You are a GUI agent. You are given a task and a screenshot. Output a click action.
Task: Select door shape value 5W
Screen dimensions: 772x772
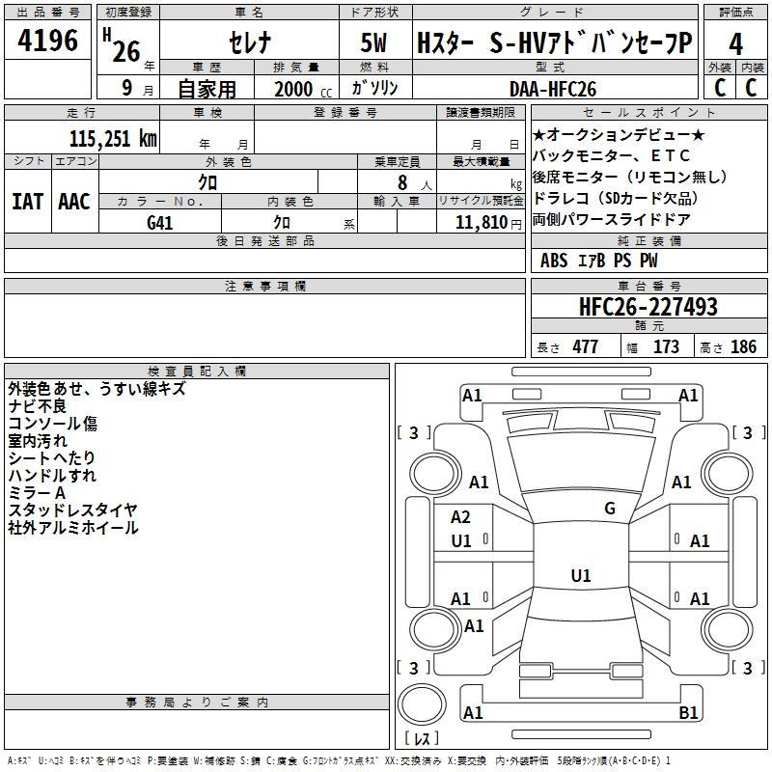tap(374, 42)
